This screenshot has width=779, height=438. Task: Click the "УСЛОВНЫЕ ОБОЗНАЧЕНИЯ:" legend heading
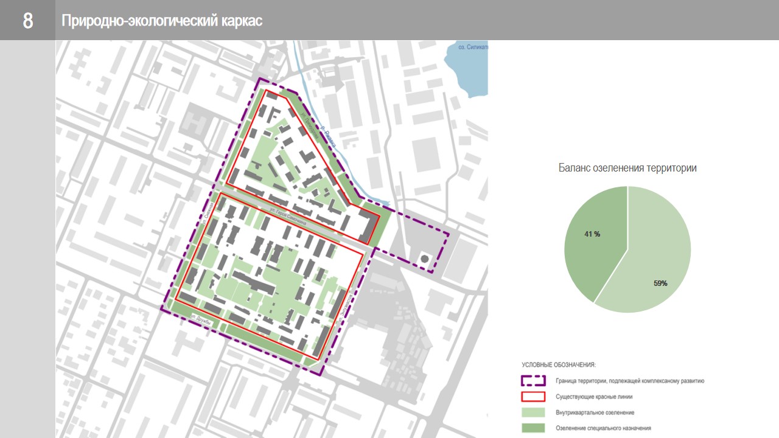click(558, 365)
